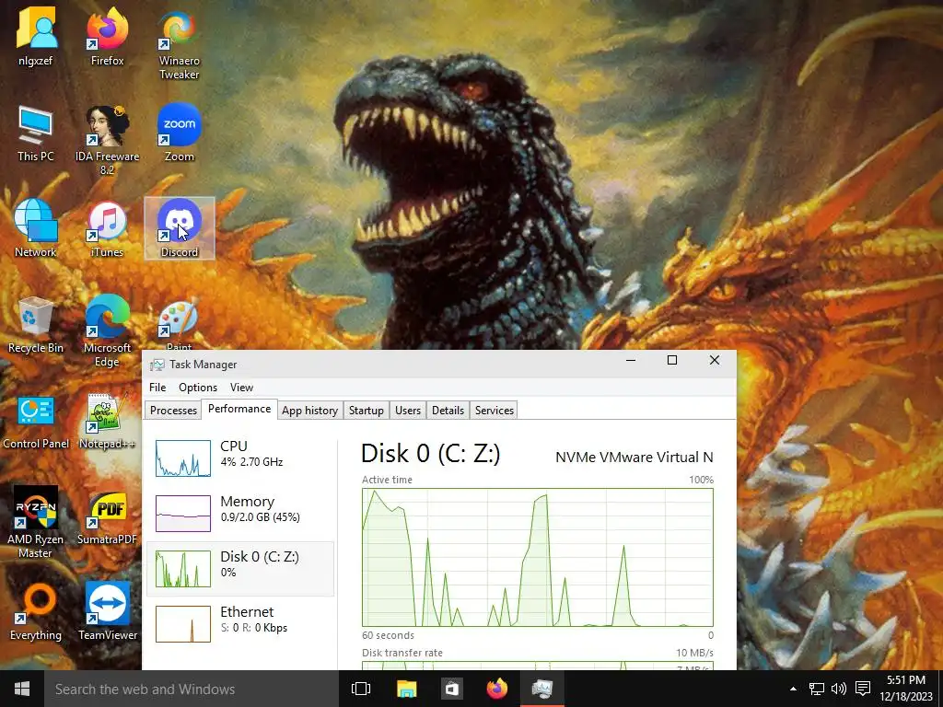
Task: Open the Details tab
Action: coord(448,410)
